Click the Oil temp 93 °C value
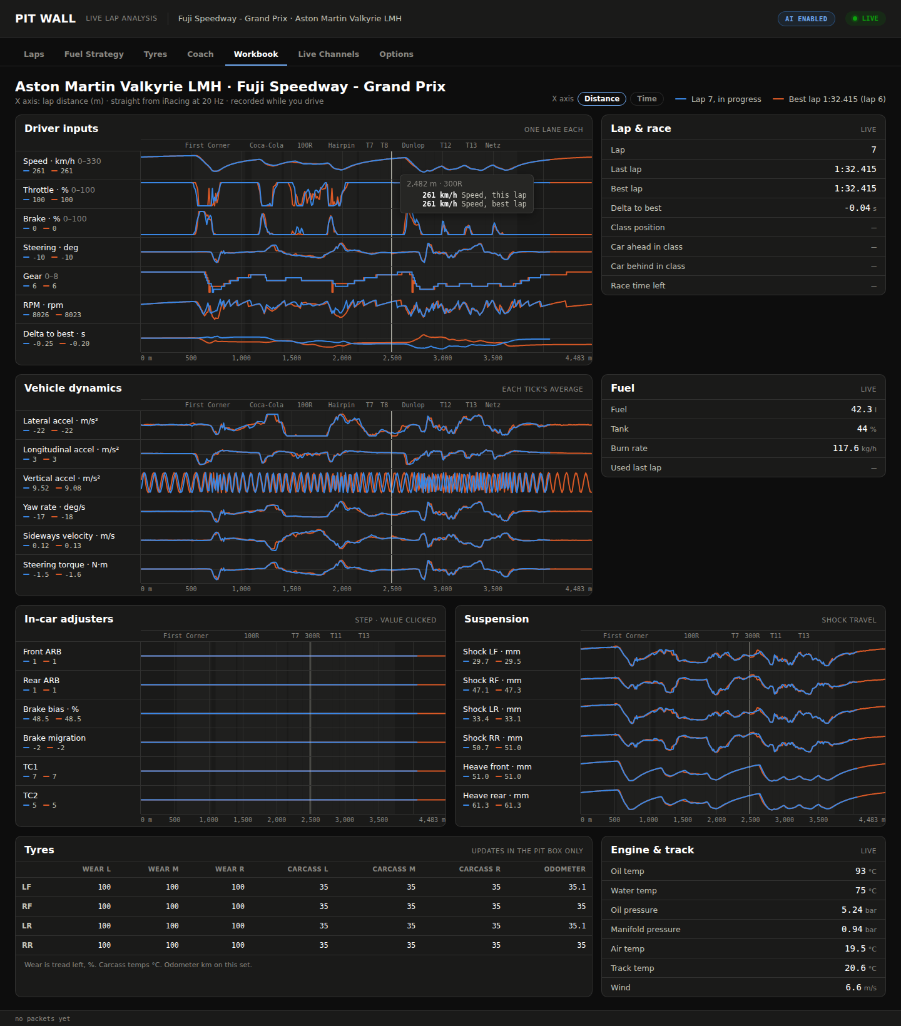This screenshot has width=901, height=1026. click(866, 871)
